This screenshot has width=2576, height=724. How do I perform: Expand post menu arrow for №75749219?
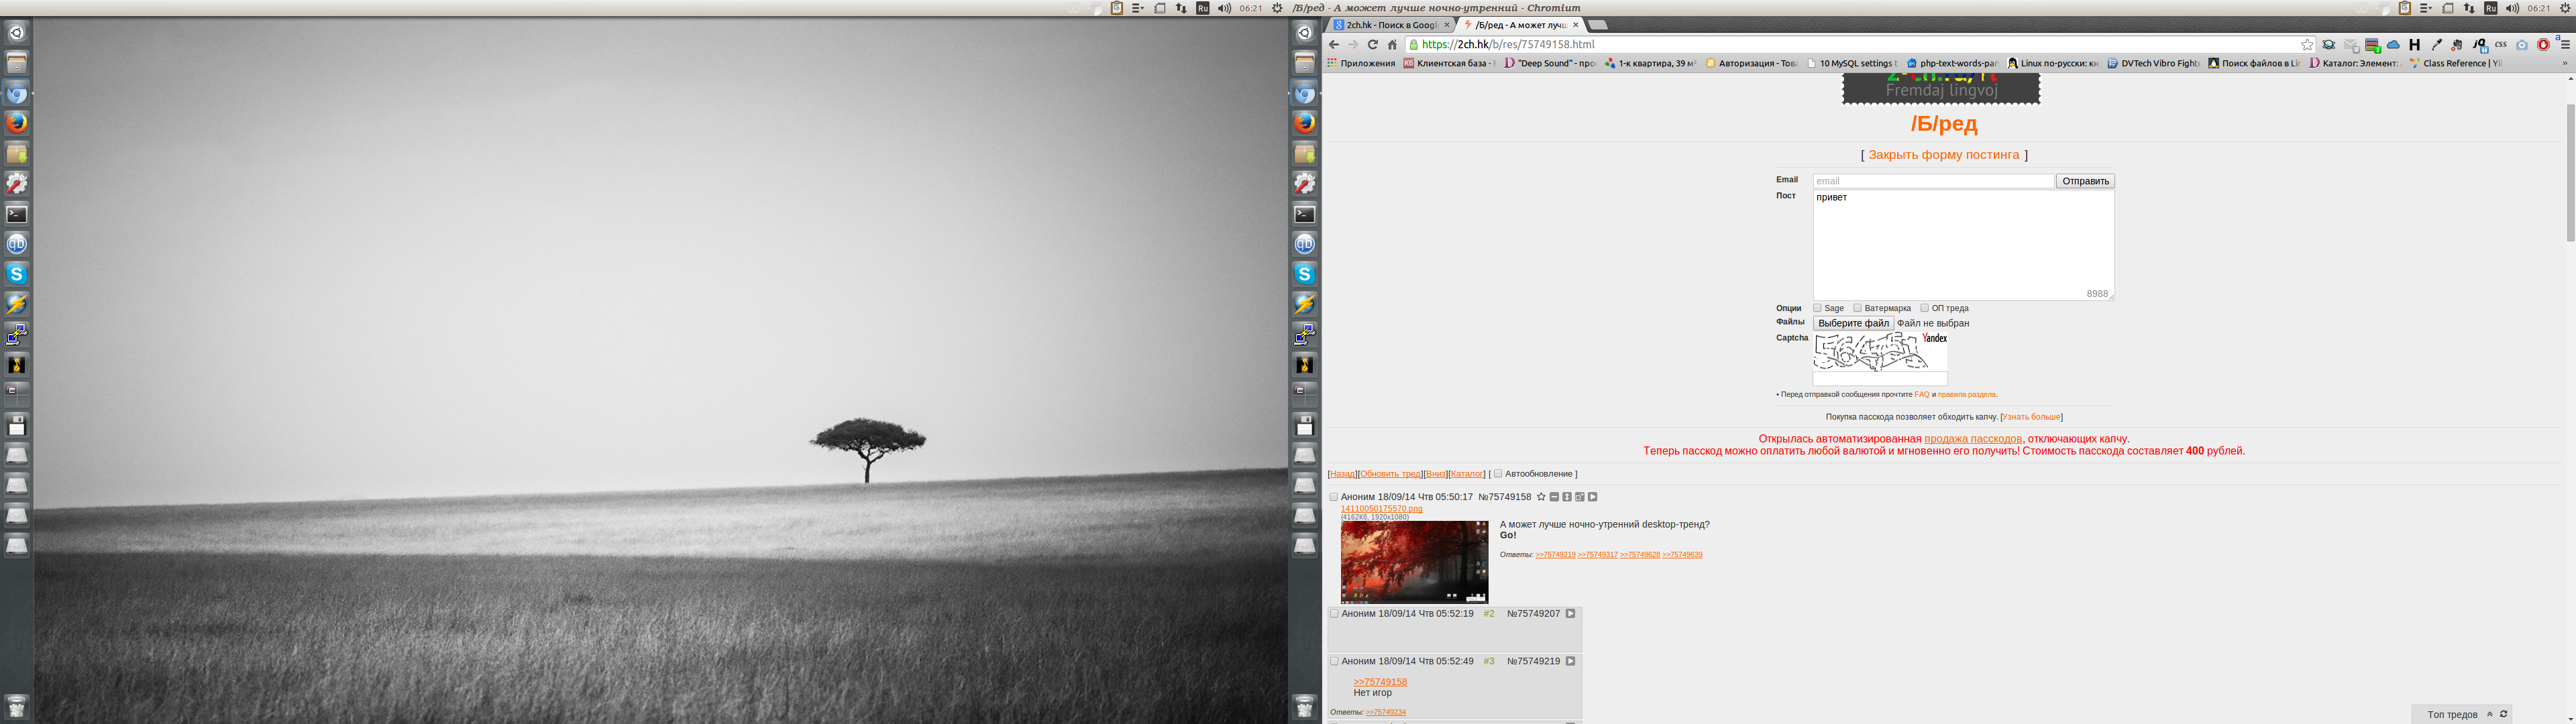1570,661
